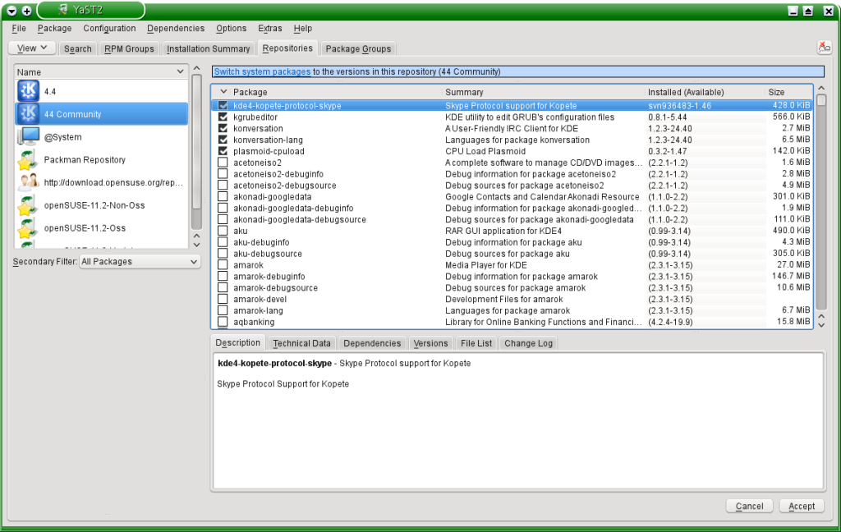Open the Change Log tab

click(x=528, y=343)
